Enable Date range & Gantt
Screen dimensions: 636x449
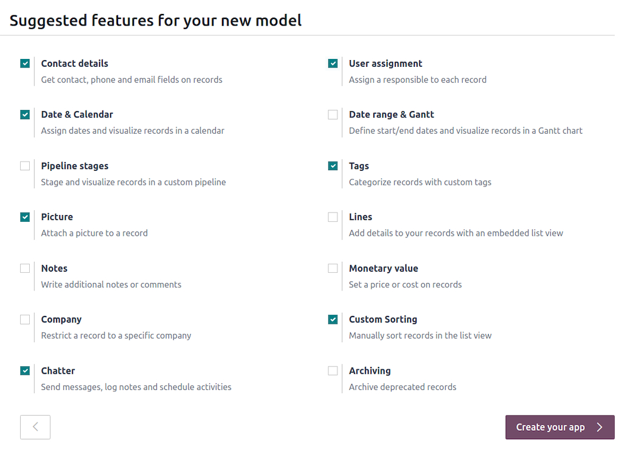point(333,114)
